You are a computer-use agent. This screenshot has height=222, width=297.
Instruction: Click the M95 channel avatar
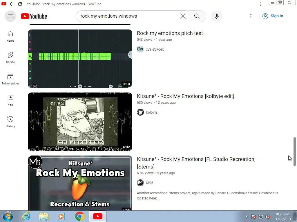coord(140,183)
